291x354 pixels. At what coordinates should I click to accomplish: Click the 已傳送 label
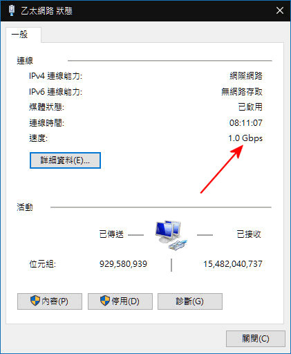click(111, 234)
